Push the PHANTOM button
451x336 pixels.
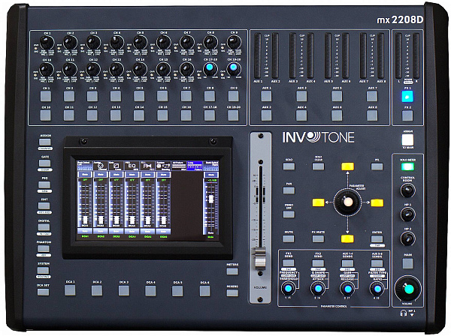(x=44, y=248)
